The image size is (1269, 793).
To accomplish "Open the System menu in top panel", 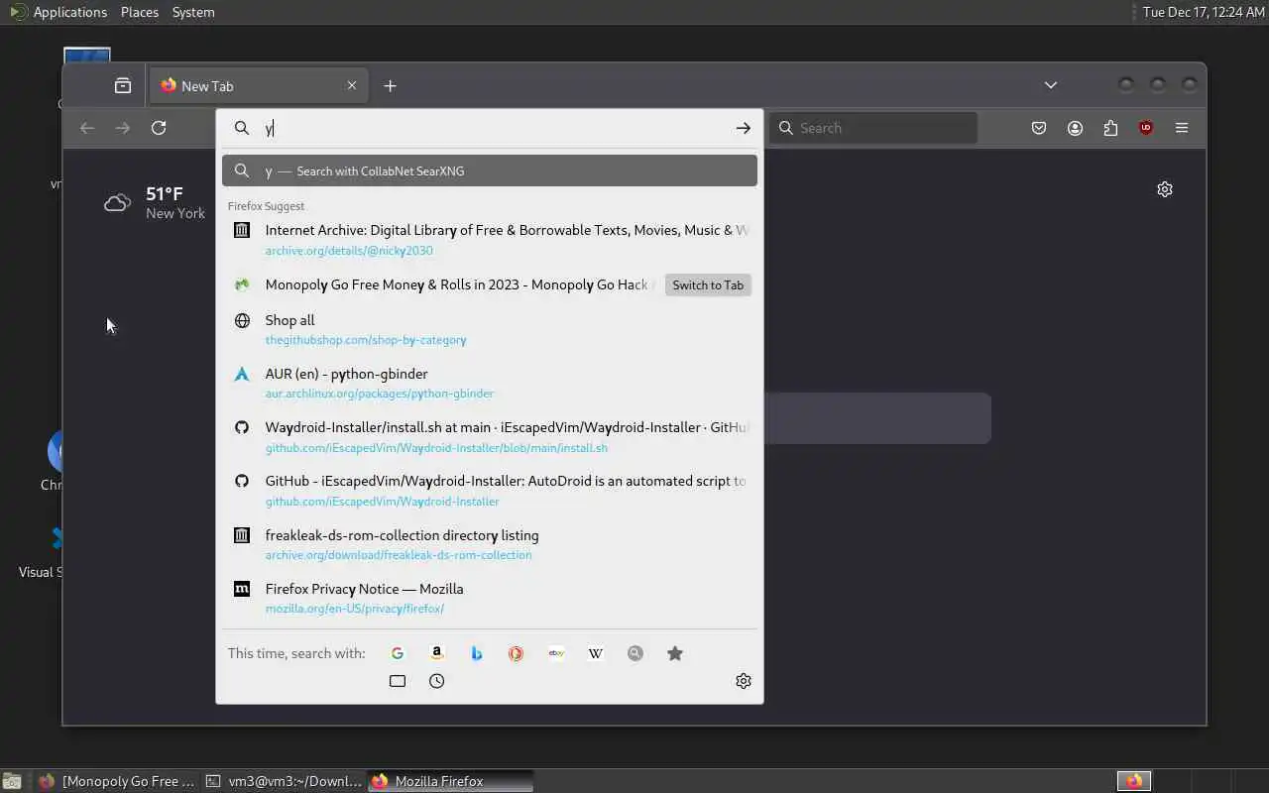I will (x=193, y=12).
